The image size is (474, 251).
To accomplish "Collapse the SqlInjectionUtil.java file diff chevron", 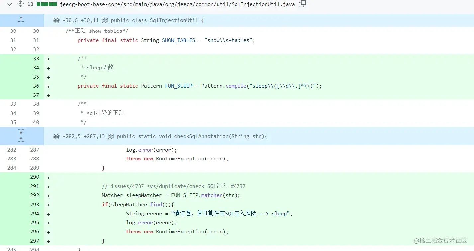I will click(10, 4).
